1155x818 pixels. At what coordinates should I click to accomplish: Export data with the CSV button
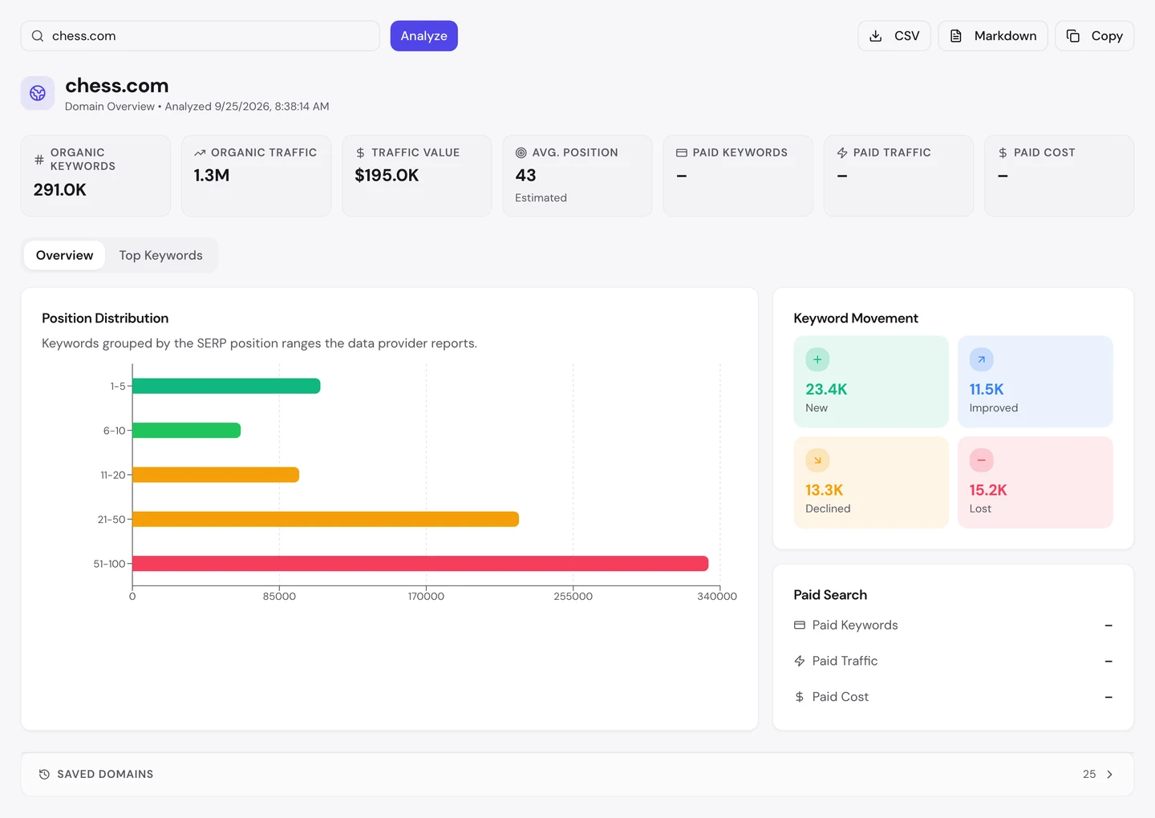[x=894, y=36]
